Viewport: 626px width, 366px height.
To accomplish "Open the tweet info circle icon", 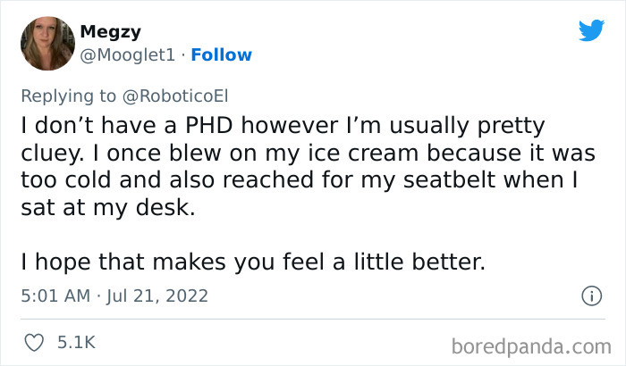I will click(x=590, y=295).
